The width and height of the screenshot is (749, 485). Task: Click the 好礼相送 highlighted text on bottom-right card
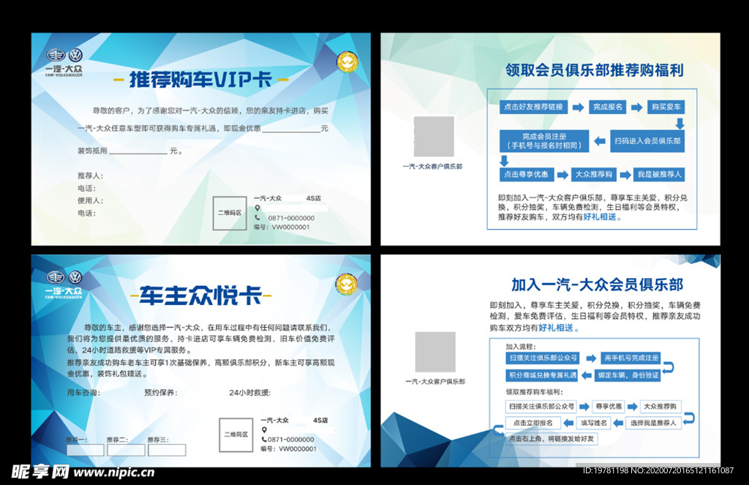(x=556, y=328)
